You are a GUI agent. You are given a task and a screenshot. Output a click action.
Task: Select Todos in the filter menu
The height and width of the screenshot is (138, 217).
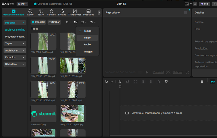tap(87, 31)
